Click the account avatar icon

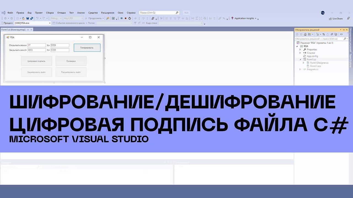pyautogui.click(x=323, y=13)
